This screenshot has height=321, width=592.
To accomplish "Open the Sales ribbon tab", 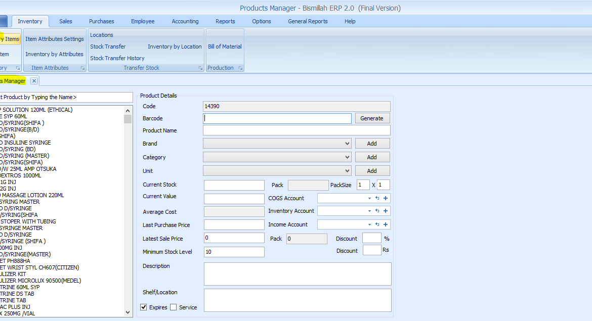I will point(66,21).
